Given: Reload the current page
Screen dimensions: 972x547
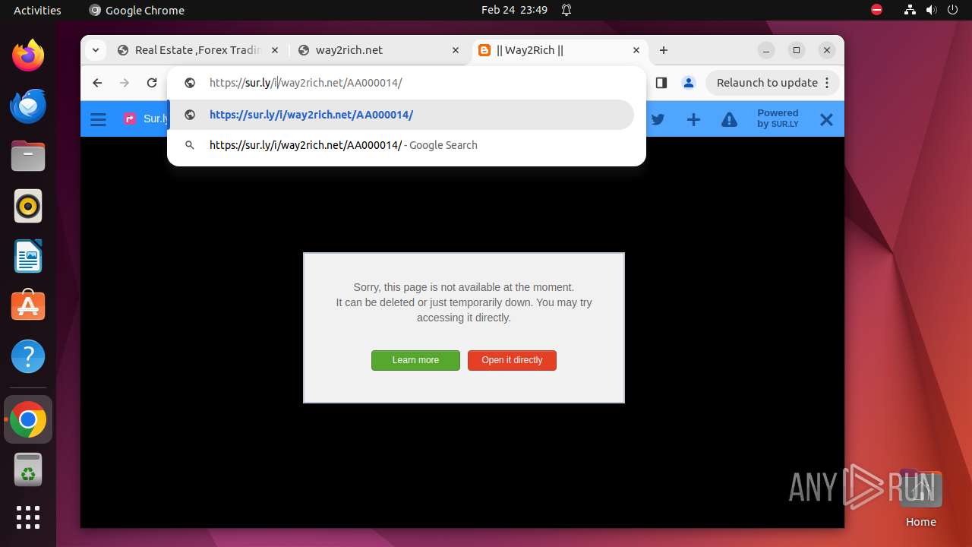Looking at the screenshot, I should tap(152, 83).
